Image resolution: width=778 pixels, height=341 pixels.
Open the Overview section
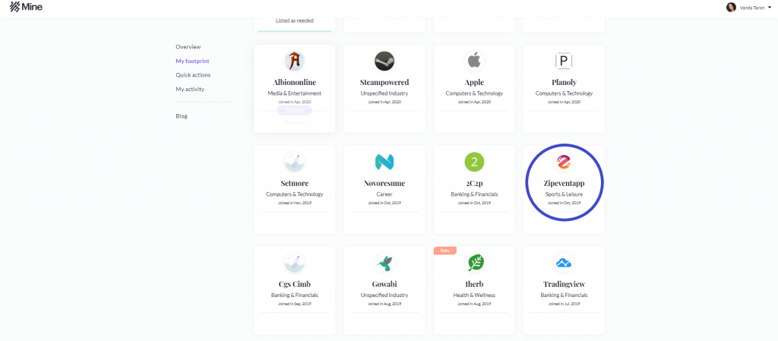(x=188, y=47)
